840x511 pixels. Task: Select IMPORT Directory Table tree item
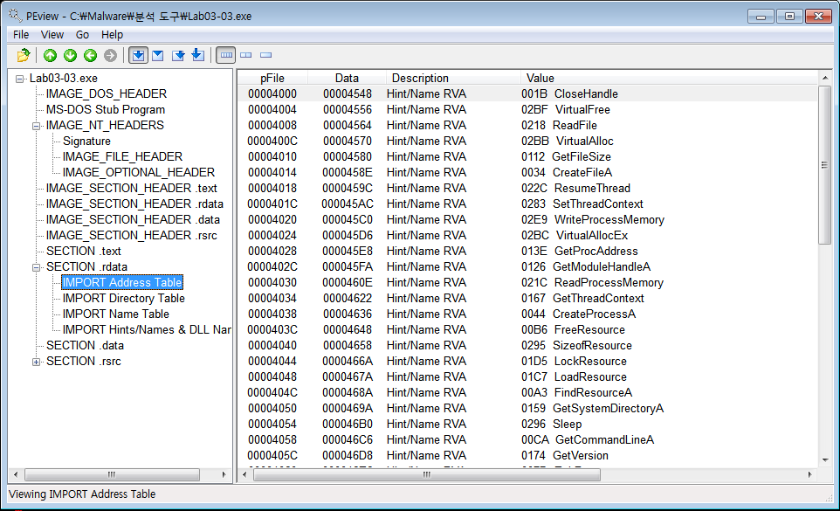coord(123,299)
